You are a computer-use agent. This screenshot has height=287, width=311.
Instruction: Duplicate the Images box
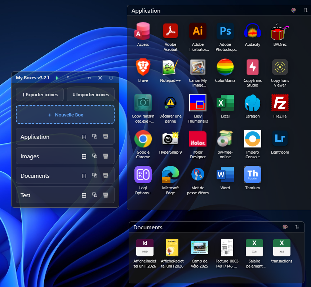click(x=95, y=156)
